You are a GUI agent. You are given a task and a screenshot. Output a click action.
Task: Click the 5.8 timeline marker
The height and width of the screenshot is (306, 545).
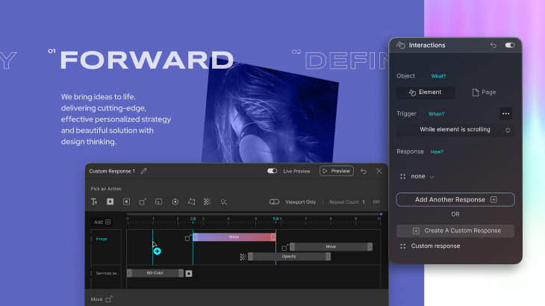pos(275,219)
